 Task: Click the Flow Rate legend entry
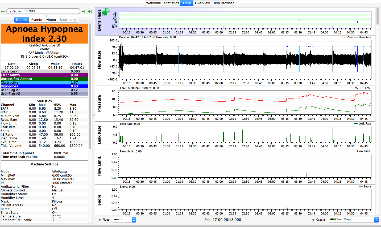[x=362, y=37]
